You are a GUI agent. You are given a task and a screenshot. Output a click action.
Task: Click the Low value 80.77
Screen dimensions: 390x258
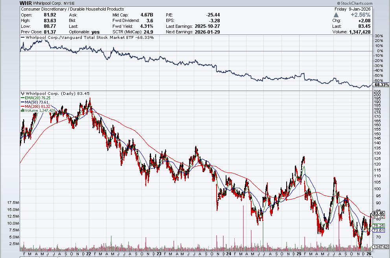tap(50, 26)
